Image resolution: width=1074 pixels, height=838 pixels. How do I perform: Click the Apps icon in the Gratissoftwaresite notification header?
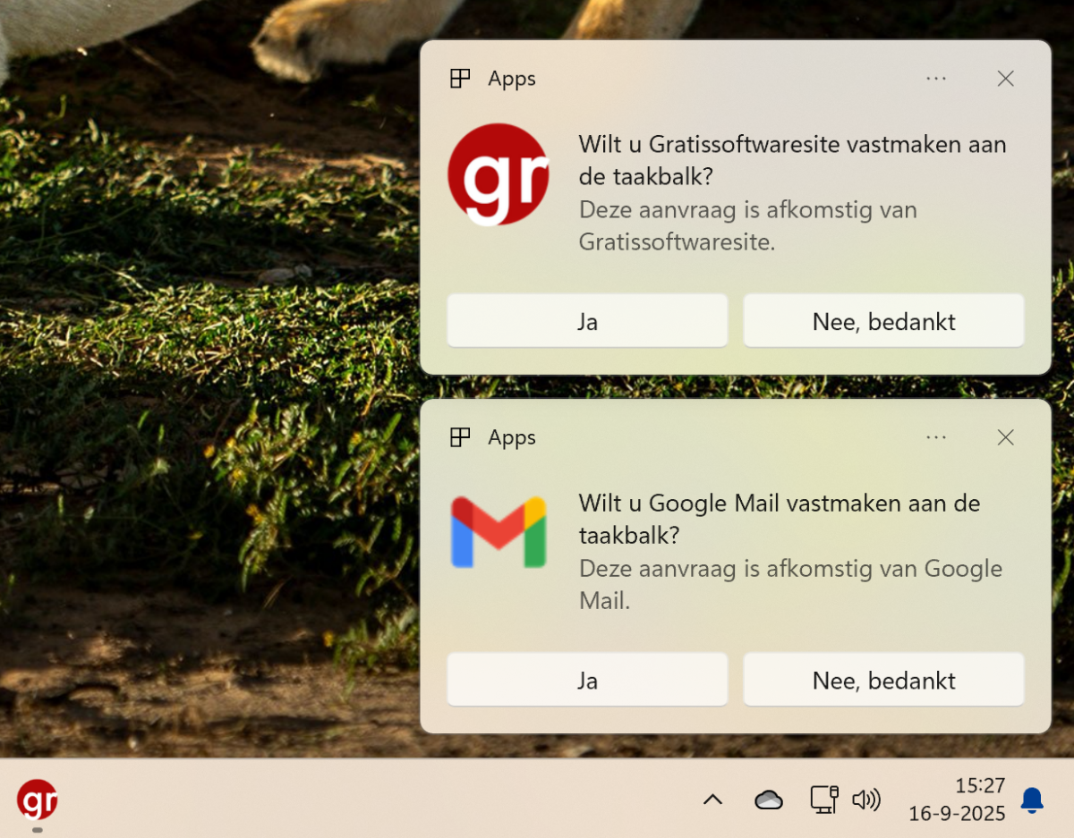(460, 79)
